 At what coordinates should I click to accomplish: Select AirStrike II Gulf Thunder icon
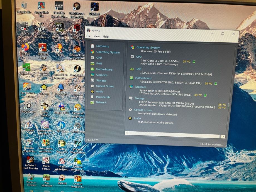31,163
